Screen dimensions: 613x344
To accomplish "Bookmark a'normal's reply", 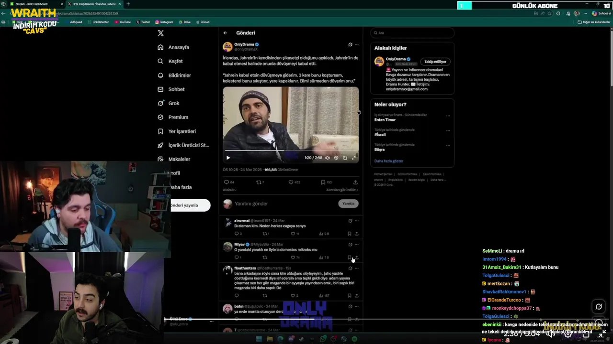I will (349, 234).
